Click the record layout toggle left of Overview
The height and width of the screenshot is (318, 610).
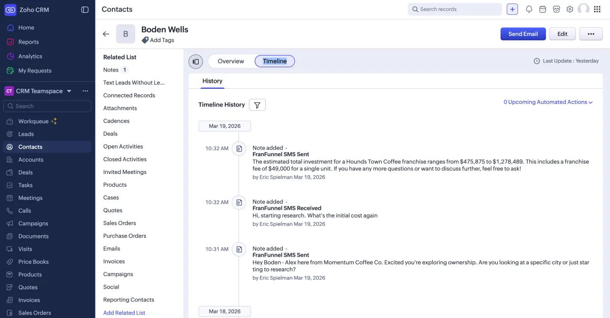[x=196, y=61]
